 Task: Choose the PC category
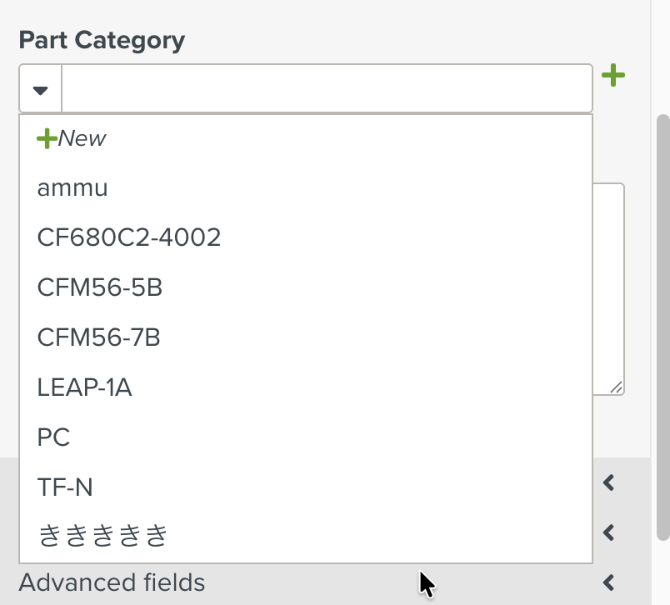(x=306, y=437)
